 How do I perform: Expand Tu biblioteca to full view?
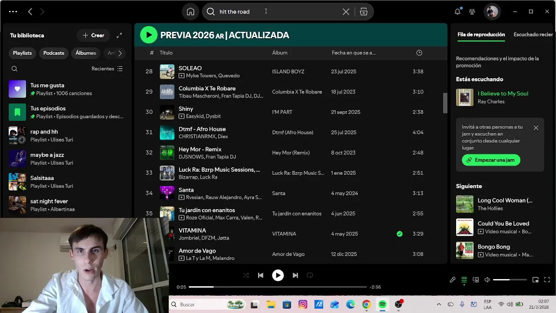[x=119, y=35]
